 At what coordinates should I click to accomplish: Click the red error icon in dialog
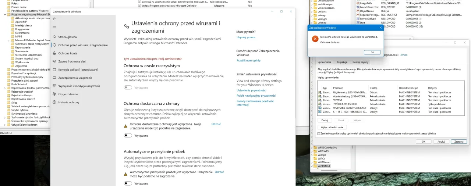coord(315,39)
